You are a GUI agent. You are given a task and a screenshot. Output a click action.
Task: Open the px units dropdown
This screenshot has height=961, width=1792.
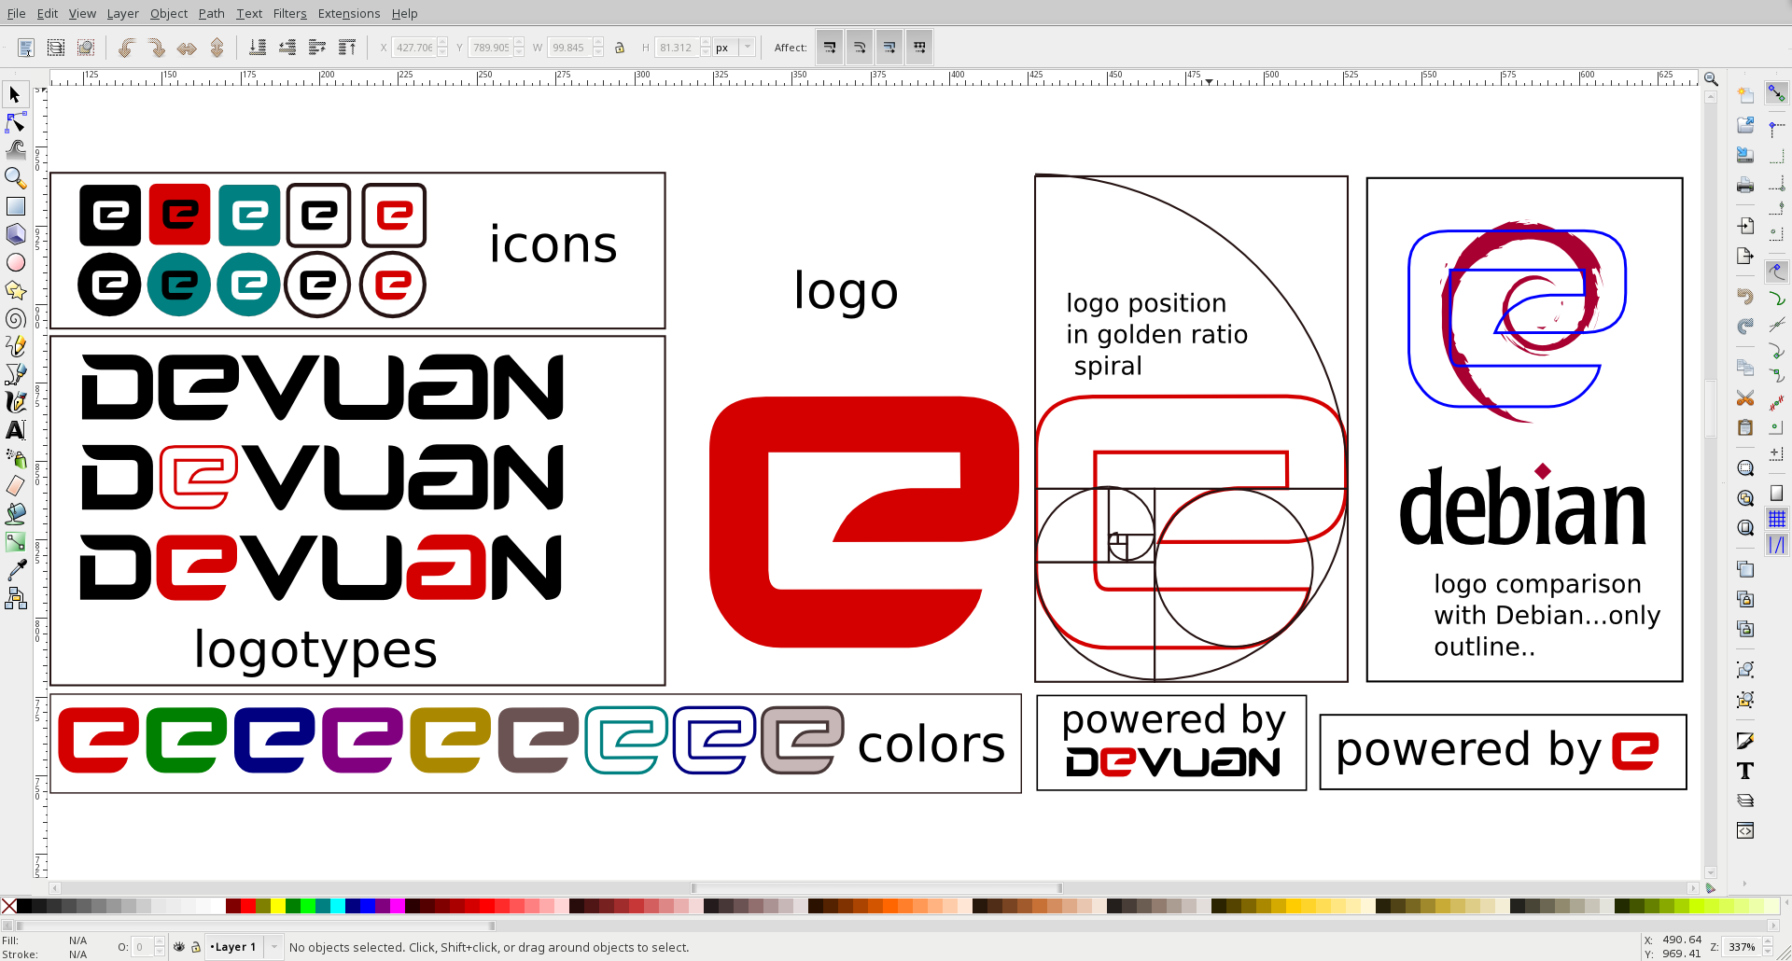click(x=735, y=48)
